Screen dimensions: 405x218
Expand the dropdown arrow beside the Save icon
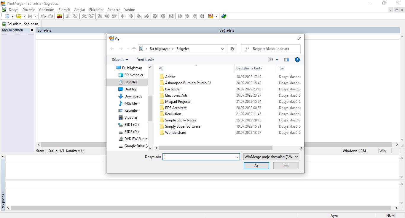[x=36, y=16]
